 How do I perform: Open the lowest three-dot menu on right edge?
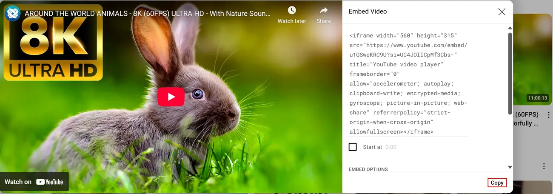coord(544,166)
